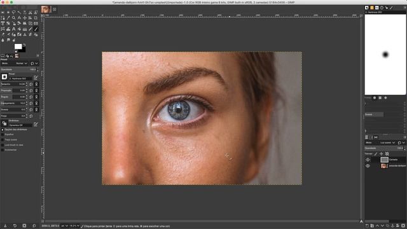
Task: Select the Move tool
Action: tap(25, 18)
